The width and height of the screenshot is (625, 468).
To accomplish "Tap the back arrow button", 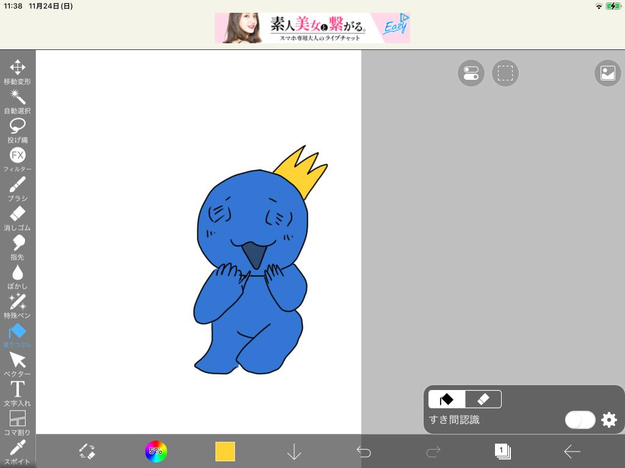I will coord(572,452).
